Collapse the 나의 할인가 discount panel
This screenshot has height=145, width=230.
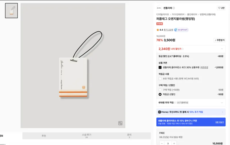pyautogui.click(x=222, y=49)
